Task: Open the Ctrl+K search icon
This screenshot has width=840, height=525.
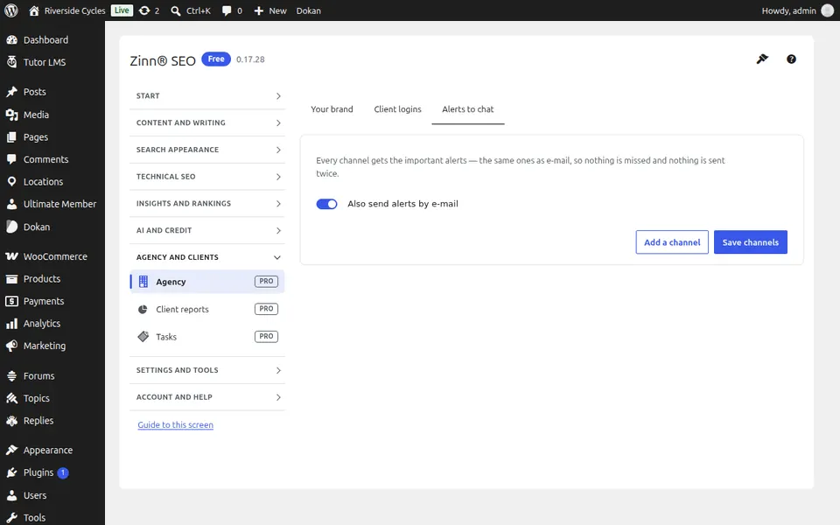Action: pyautogui.click(x=190, y=10)
